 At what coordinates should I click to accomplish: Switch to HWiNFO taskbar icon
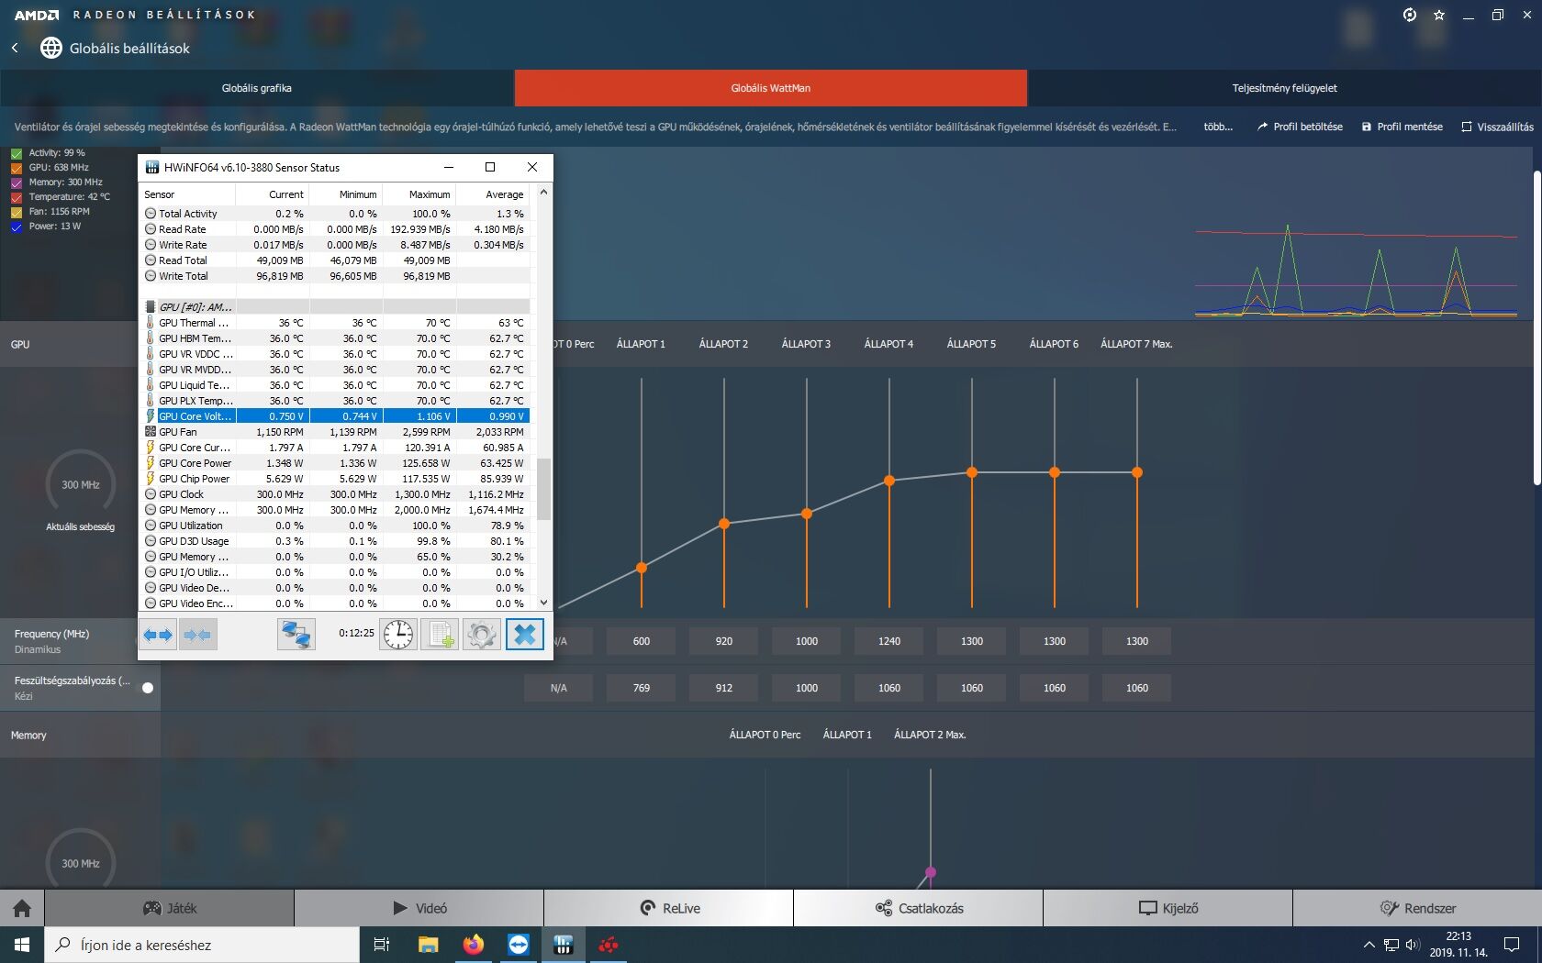point(564,945)
